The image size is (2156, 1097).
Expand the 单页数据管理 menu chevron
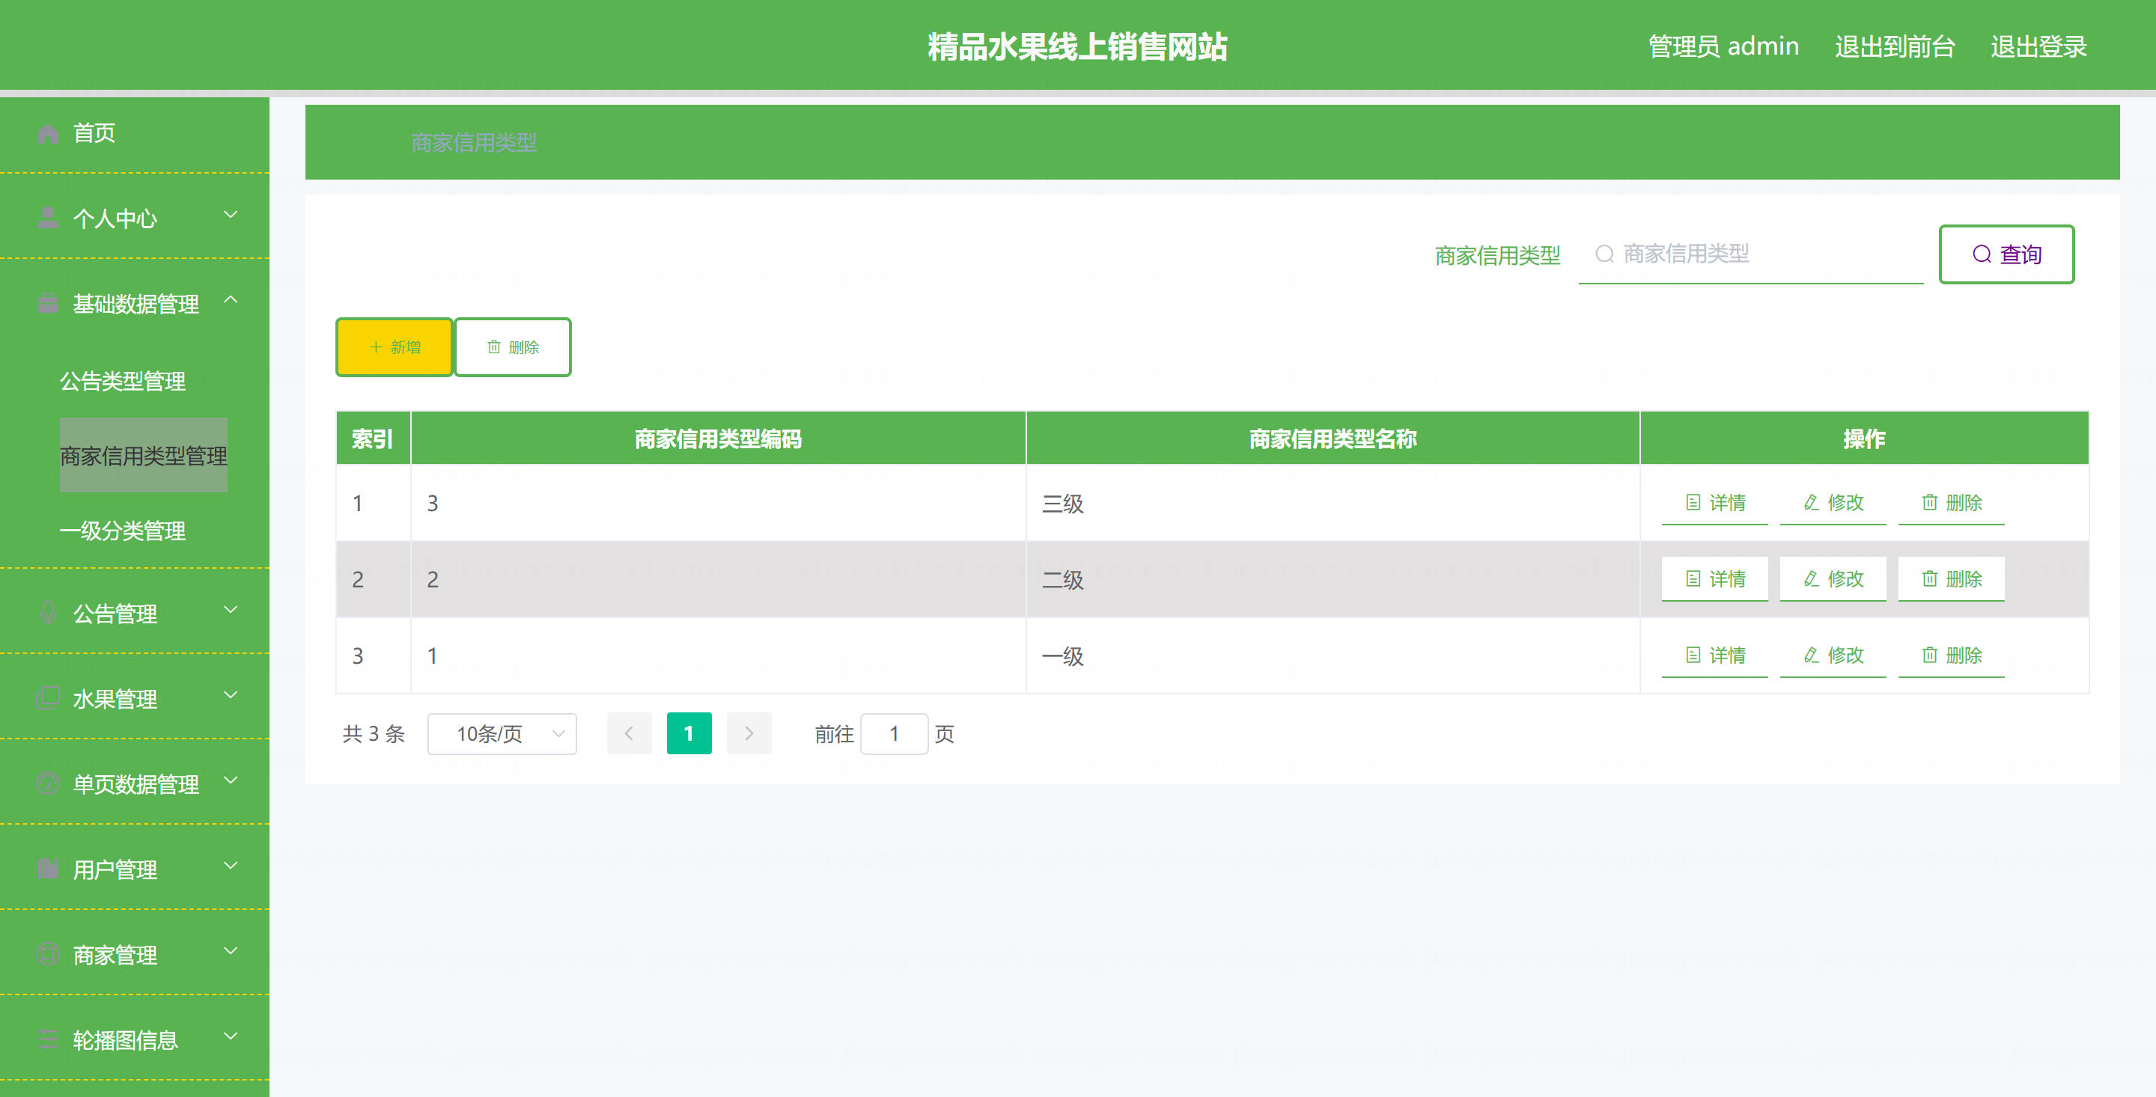click(x=231, y=780)
